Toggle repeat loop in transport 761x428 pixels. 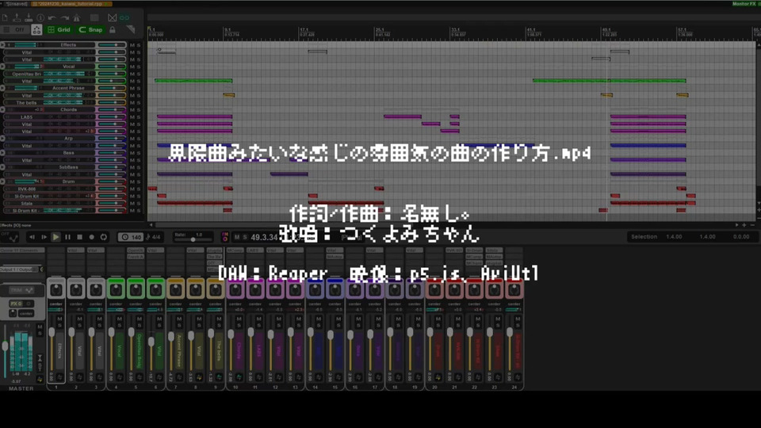103,237
